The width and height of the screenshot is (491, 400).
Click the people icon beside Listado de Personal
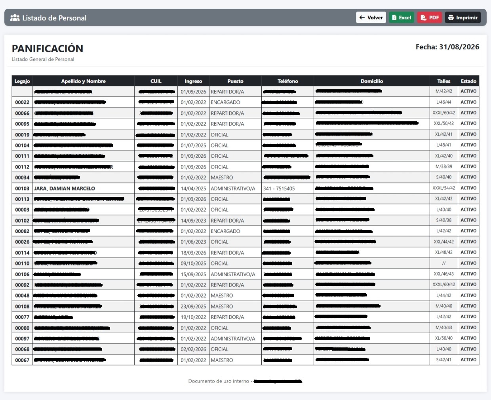15,18
